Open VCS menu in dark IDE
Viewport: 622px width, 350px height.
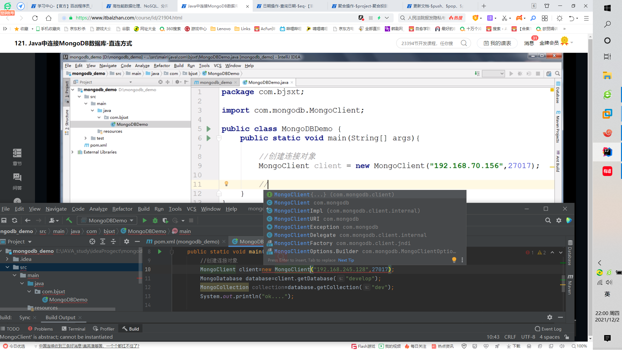(x=191, y=209)
